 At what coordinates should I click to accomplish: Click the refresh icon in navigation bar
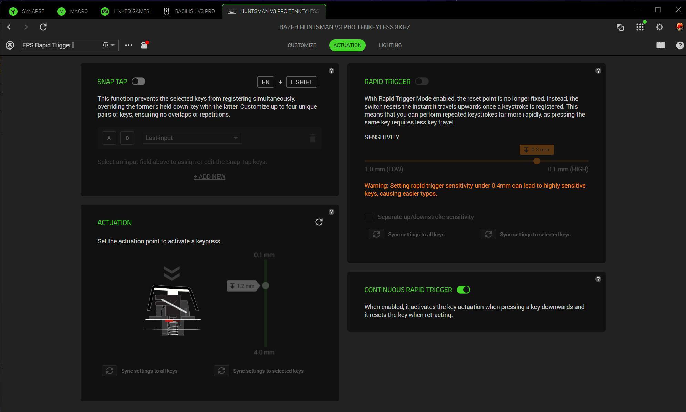(x=43, y=27)
